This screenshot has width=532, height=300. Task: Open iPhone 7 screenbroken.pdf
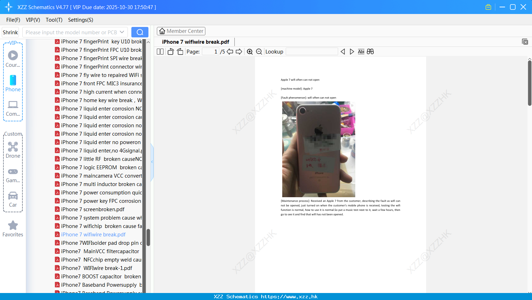tap(90, 209)
